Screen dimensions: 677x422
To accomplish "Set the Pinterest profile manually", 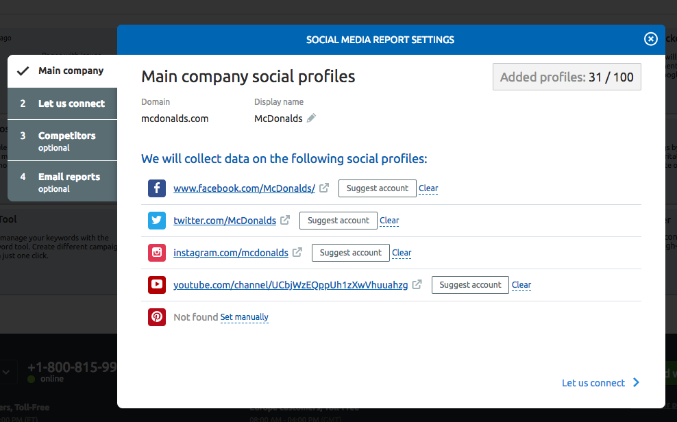I will pyautogui.click(x=245, y=317).
